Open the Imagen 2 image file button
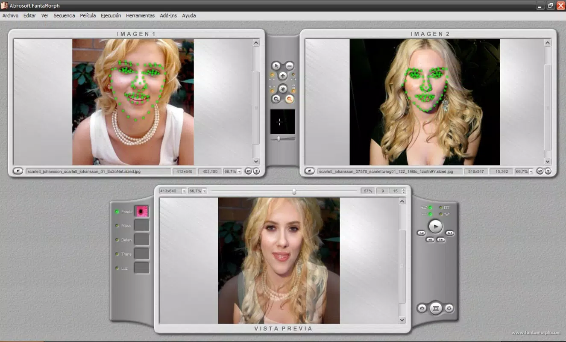 point(310,171)
